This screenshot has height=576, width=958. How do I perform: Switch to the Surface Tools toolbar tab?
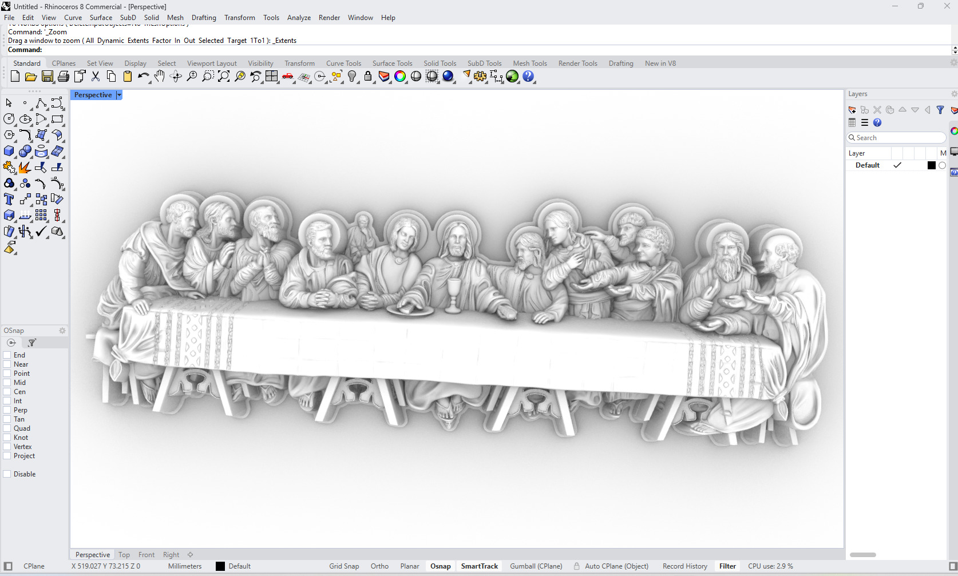392,63
